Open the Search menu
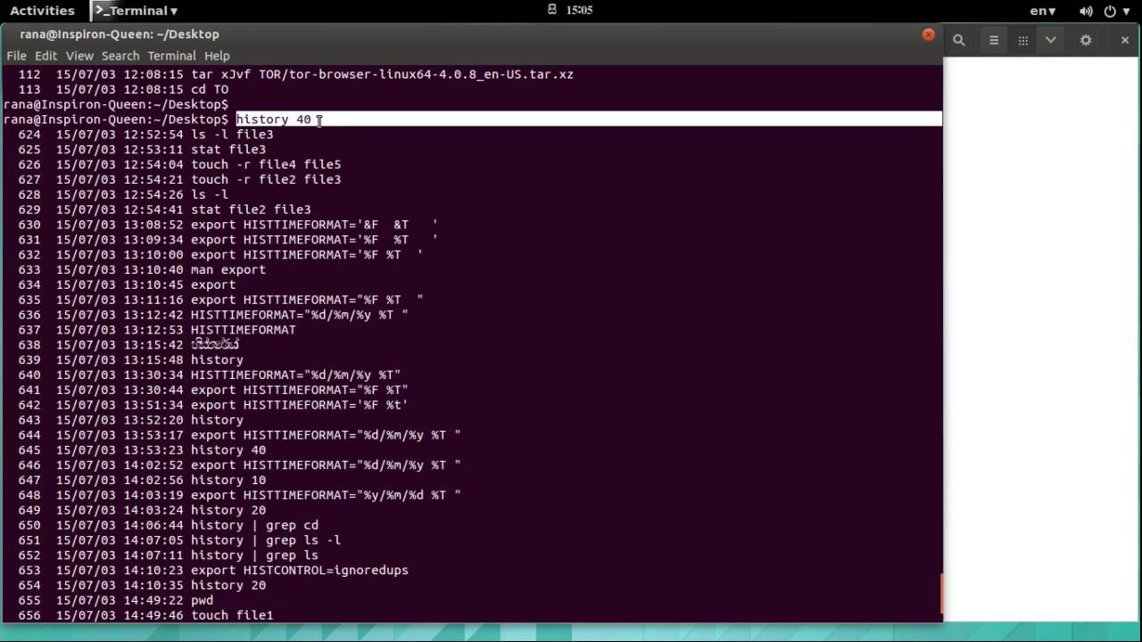The image size is (1142, 642). (120, 55)
